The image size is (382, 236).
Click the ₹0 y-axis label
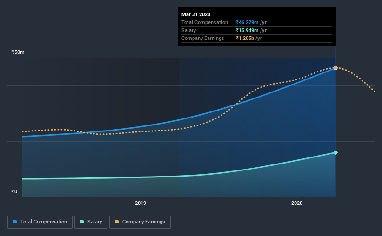[x=14, y=191]
